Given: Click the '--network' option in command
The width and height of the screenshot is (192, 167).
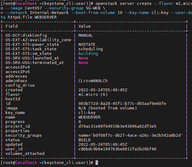Looking at the screenshot, I should [16, 13].
